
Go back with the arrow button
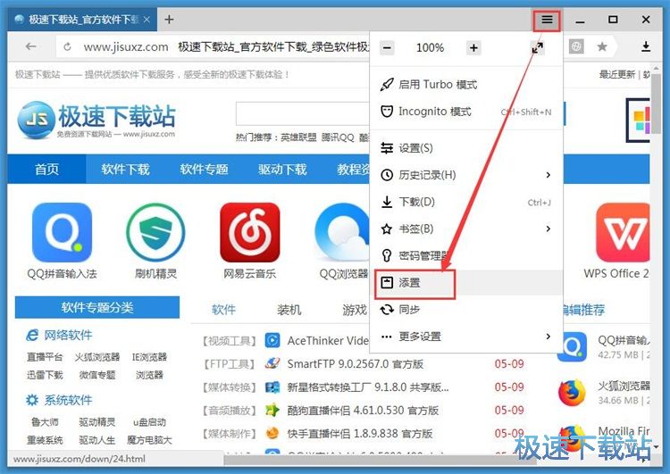(x=30, y=46)
